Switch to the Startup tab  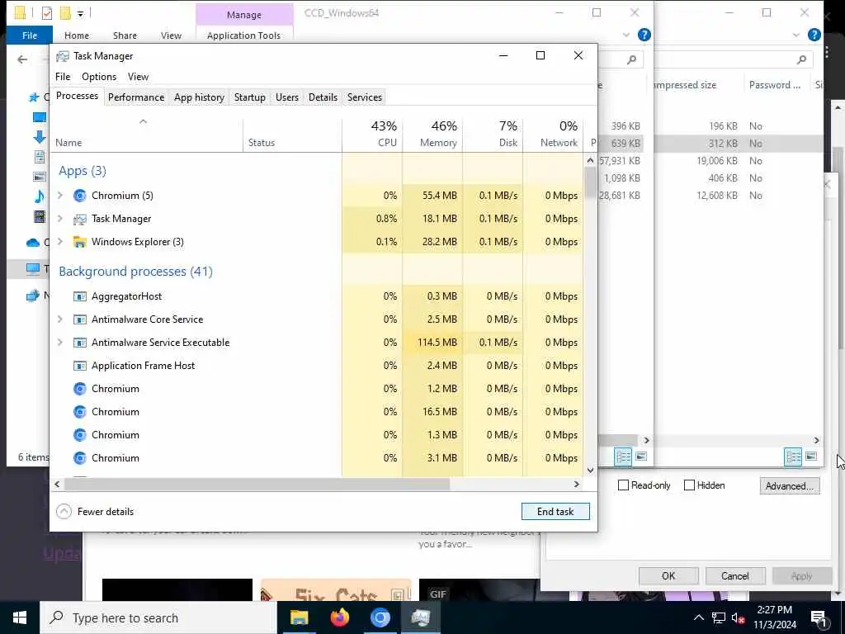pyautogui.click(x=249, y=97)
